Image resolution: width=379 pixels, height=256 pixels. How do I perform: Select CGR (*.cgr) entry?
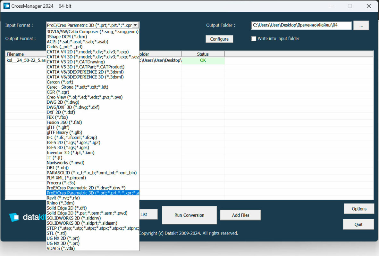[x=93, y=92]
